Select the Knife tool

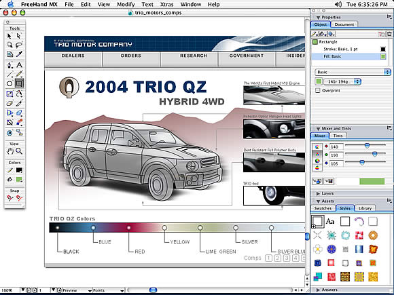(19, 103)
